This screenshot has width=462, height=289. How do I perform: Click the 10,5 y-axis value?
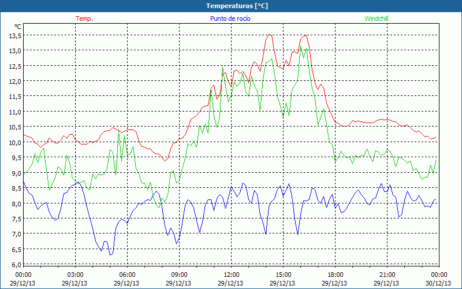click(16, 127)
